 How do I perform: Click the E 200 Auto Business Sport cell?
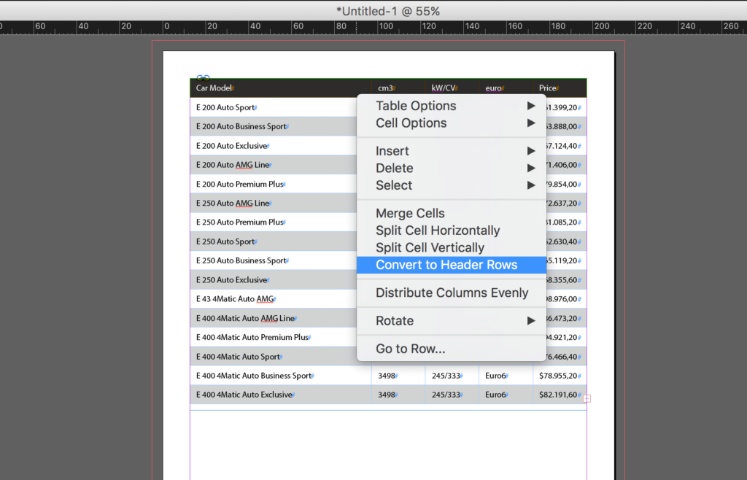click(x=274, y=127)
